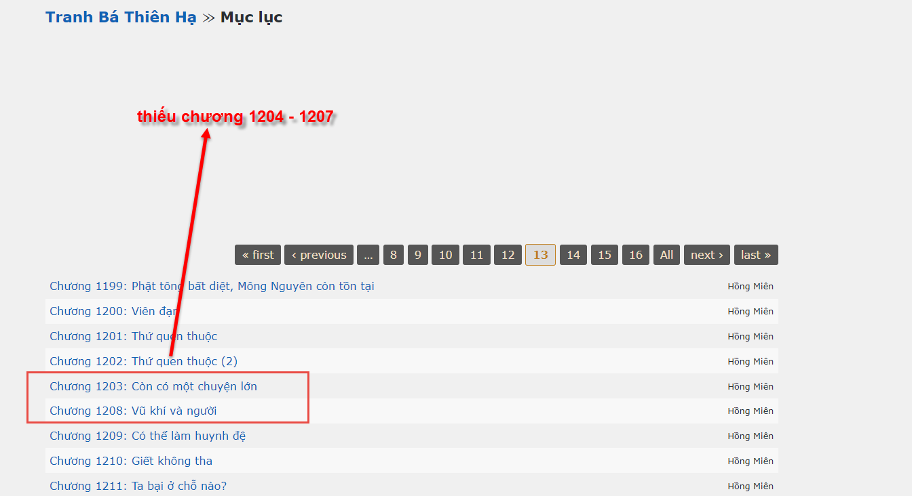Show All chapters in pagination
This screenshot has width=912, height=496.
click(x=667, y=255)
